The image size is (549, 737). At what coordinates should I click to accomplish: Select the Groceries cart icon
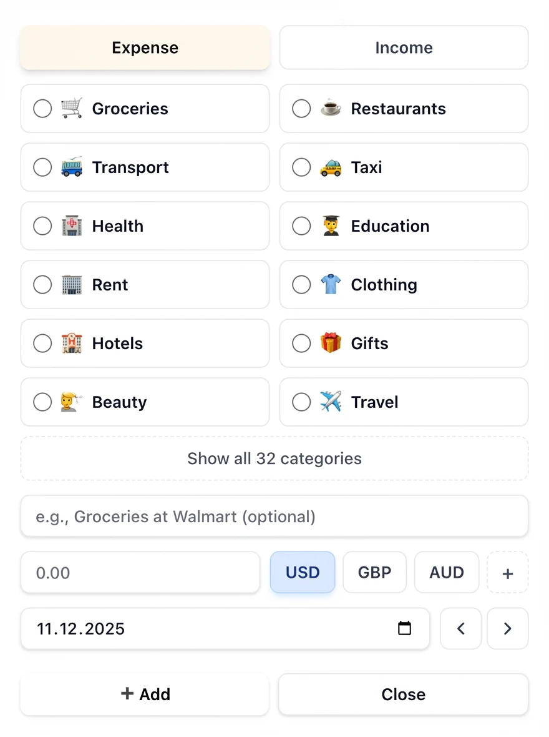point(72,108)
